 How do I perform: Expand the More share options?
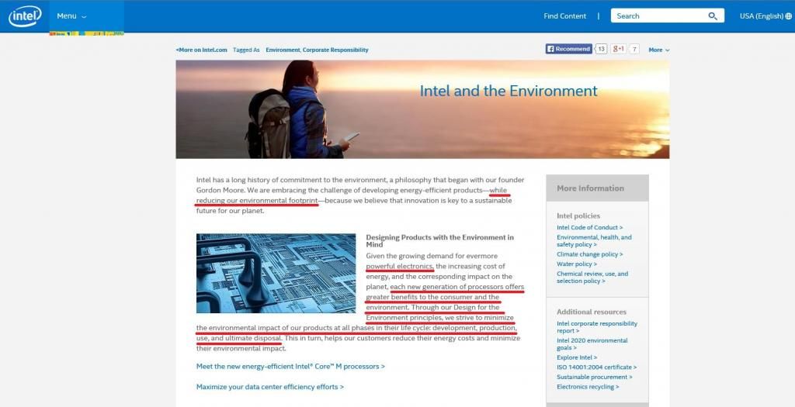(x=658, y=50)
